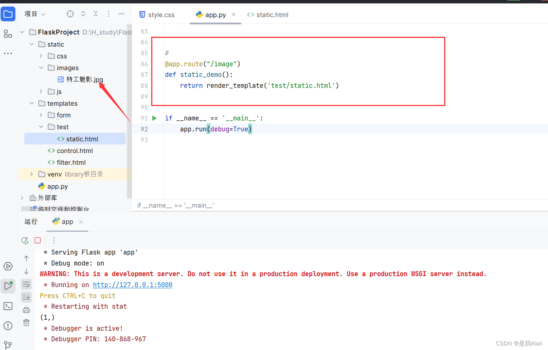Open the Services tool window
This screenshot has height=350, width=548.
click(8, 266)
